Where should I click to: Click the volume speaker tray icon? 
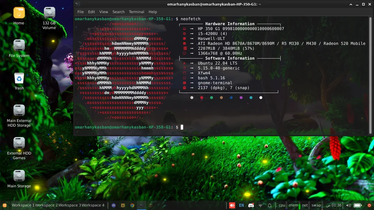coord(348,205)
